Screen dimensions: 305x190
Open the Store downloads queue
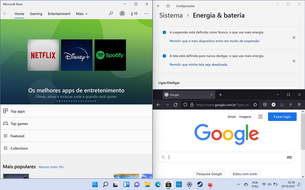tap(134, 14)
